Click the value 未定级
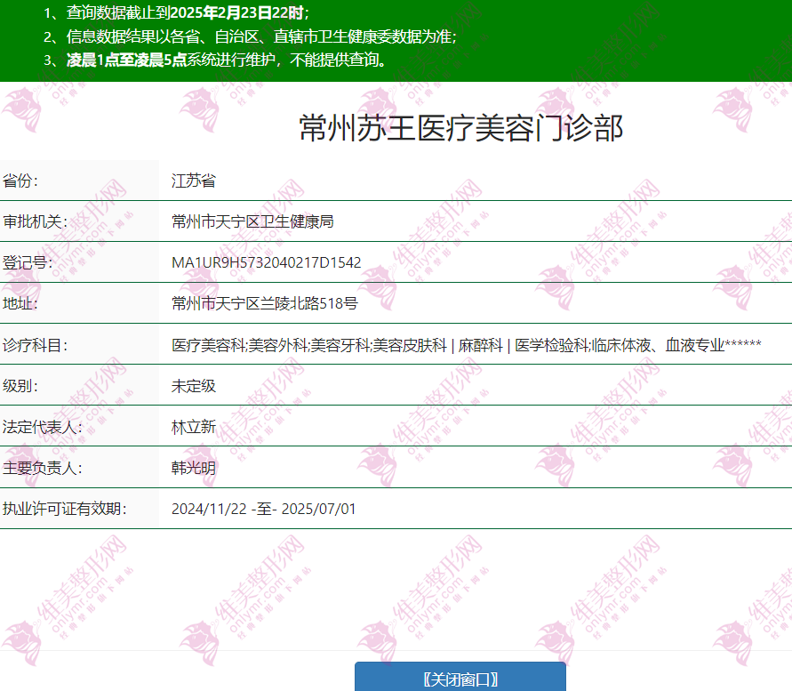This screenshot has height=691, width=792. 194,386
